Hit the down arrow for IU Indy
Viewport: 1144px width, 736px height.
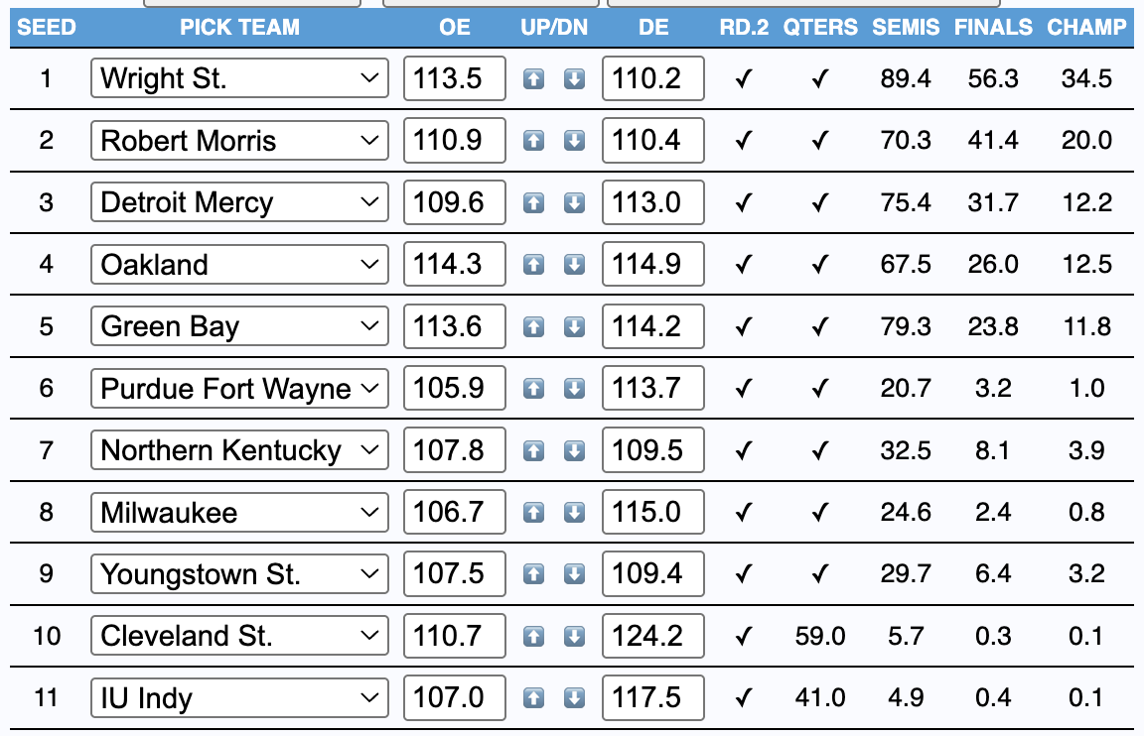(574, 698)
